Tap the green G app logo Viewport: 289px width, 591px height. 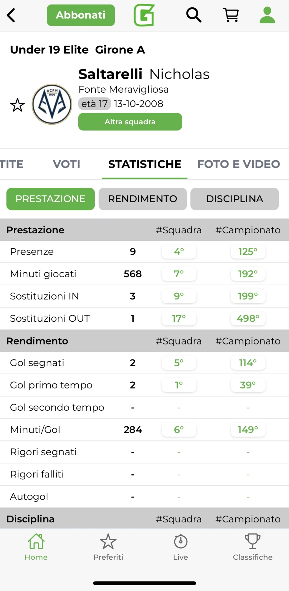tap(144, 15)
